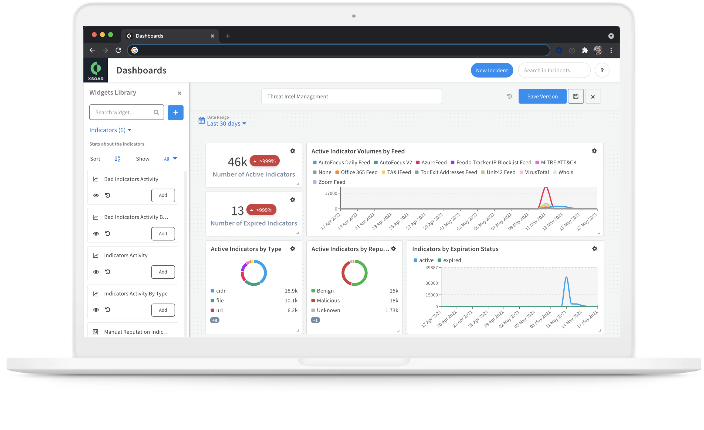Open the Show All dropdown in Widgets Library
Viewport: 704px width, 430px height.
pyautogui.click(x=170, y=159)
